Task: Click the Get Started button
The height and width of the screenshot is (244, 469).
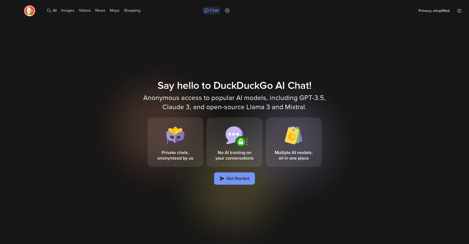Action: click(234, 178)
